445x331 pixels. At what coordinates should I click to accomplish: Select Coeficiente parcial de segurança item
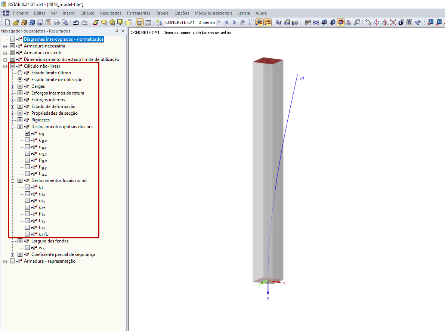[63, 254]
